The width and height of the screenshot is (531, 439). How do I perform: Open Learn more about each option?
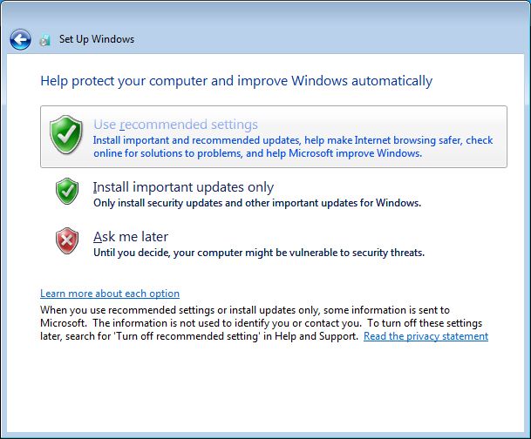tap(110, 294)
